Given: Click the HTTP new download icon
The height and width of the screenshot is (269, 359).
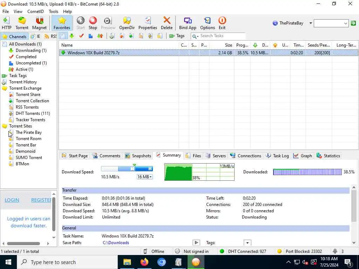Looking at the screenshot, I should [x=6, y=23].
